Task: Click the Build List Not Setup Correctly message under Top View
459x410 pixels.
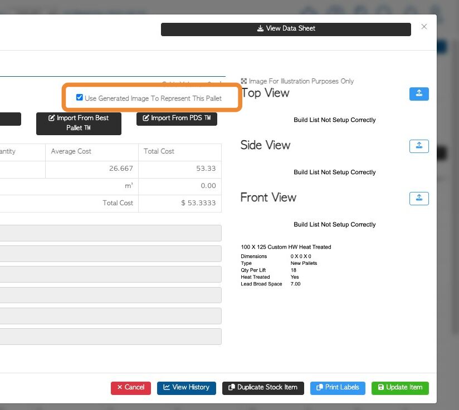Action: (x=335, y=120)
